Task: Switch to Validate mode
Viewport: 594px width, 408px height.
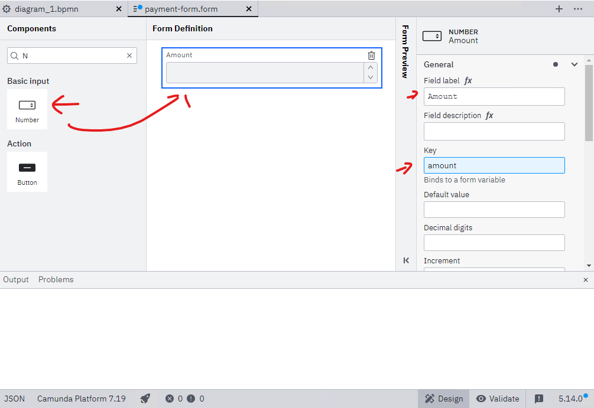Action: pyautogui.click(x=498, y=399)
